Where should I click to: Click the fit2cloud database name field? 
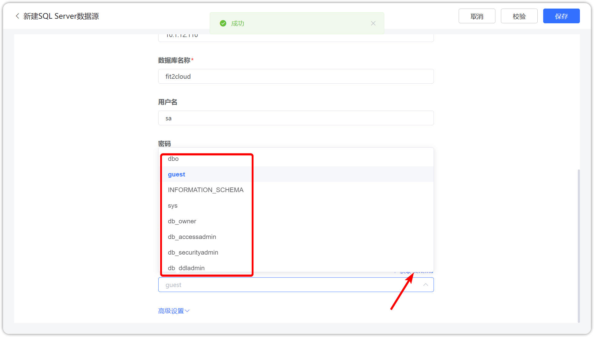(296, 76)
